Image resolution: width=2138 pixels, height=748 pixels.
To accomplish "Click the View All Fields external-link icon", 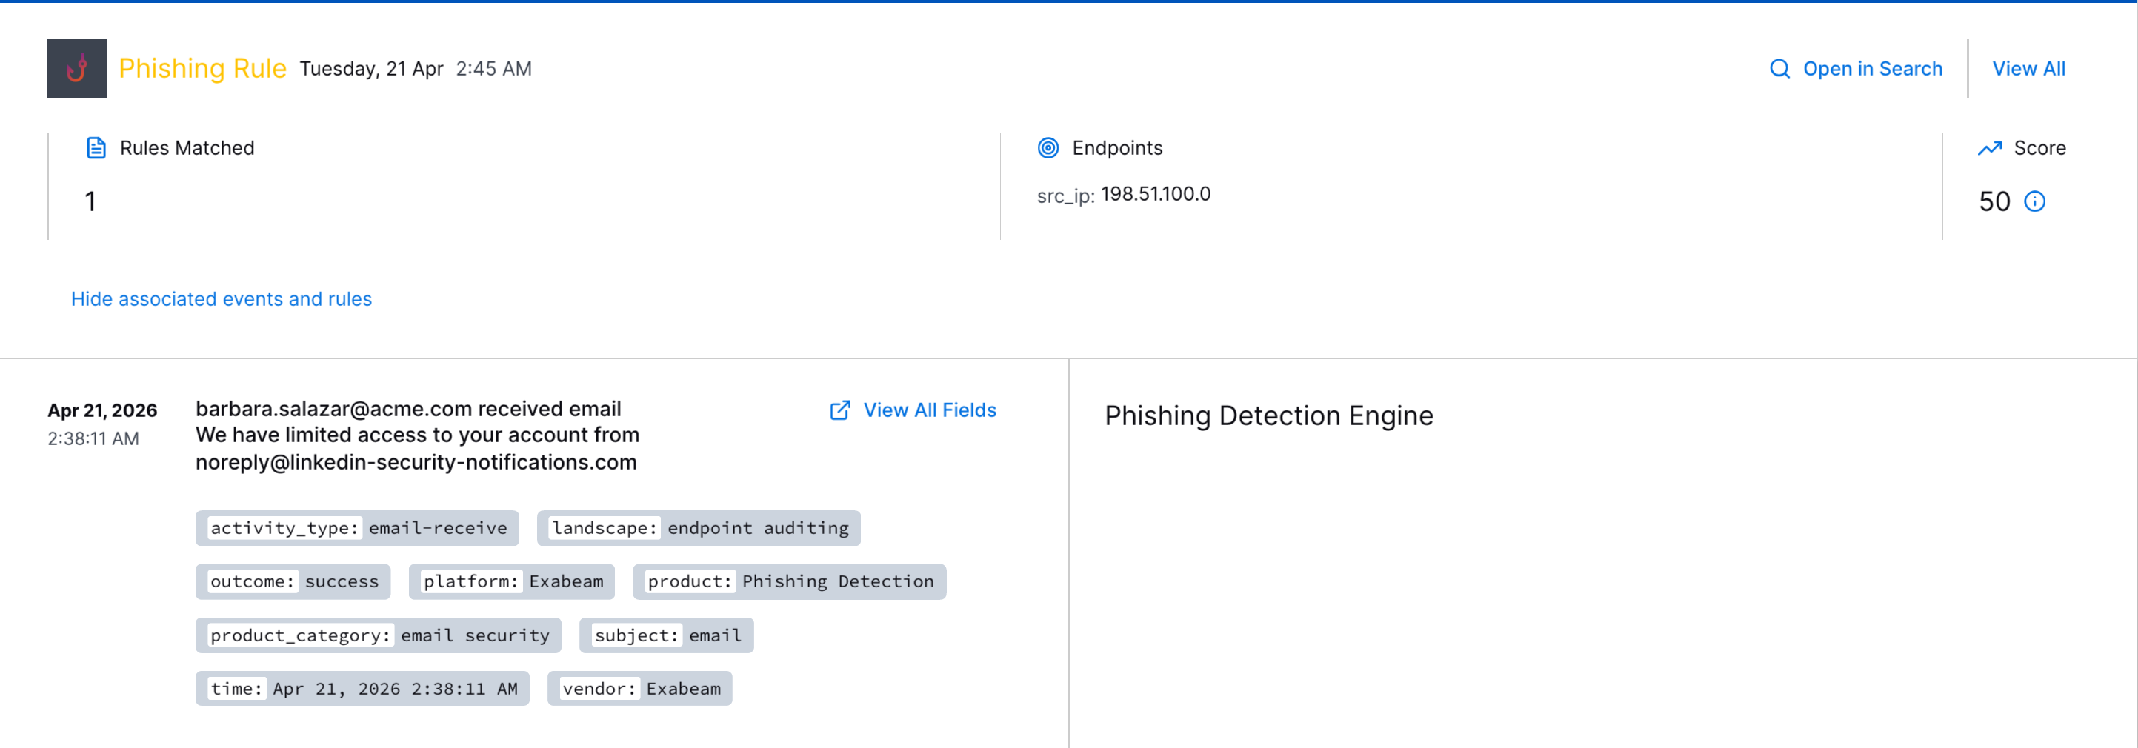I will click(x=840, y=410).
